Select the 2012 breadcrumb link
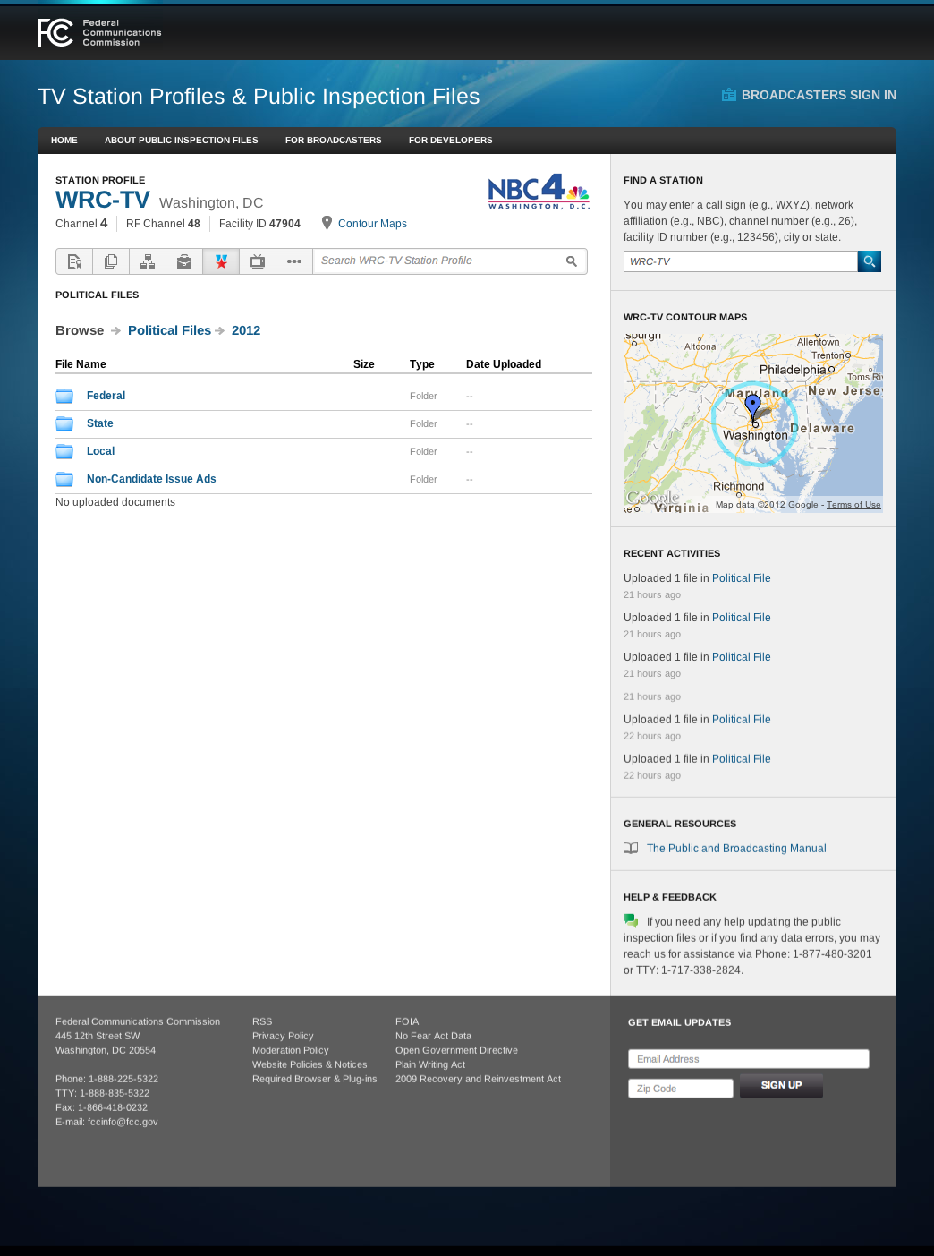 (x=246, y=330)
